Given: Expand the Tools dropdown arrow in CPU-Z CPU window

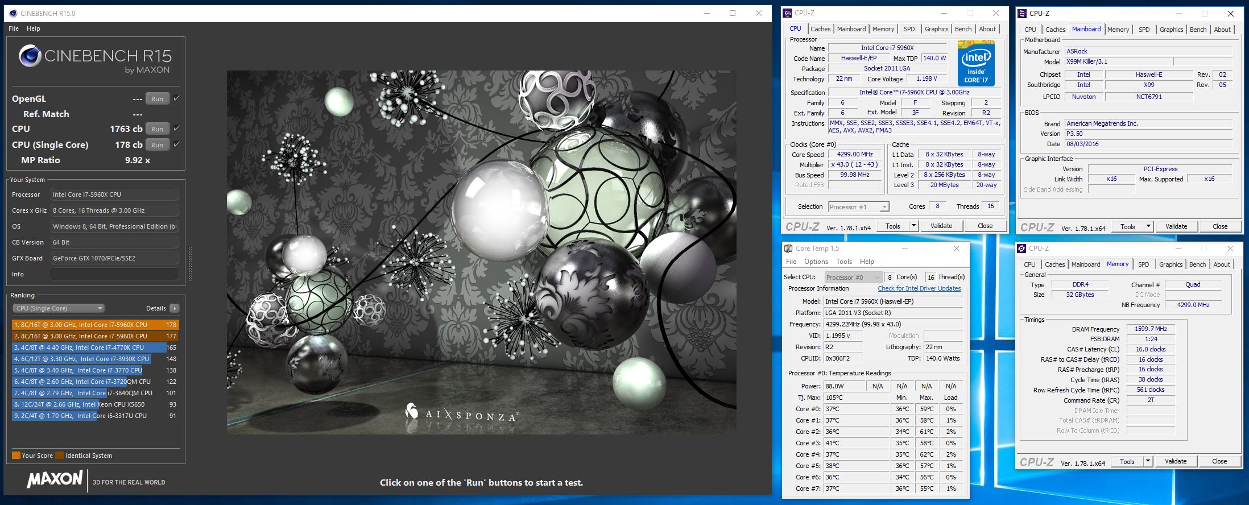Looking at the screenshot, I should pos(913,226).
